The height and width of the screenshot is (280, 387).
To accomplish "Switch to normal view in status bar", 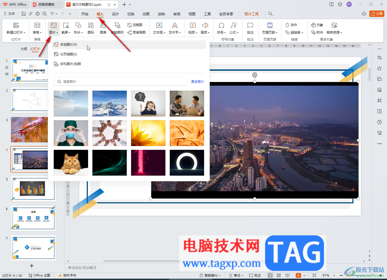I will (x=270, y=275).
